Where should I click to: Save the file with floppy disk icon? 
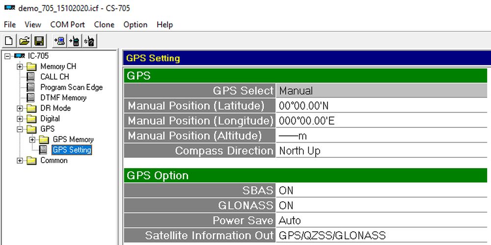click(x=39, y=41)
